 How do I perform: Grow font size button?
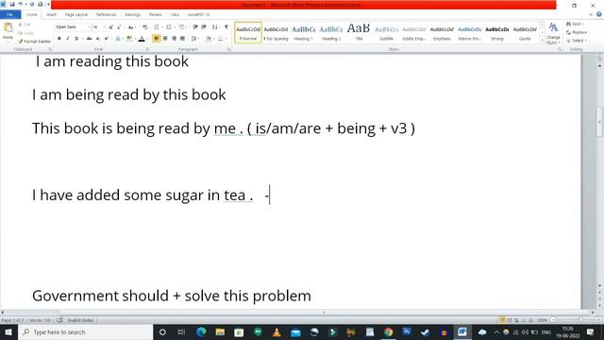[111, 27]
